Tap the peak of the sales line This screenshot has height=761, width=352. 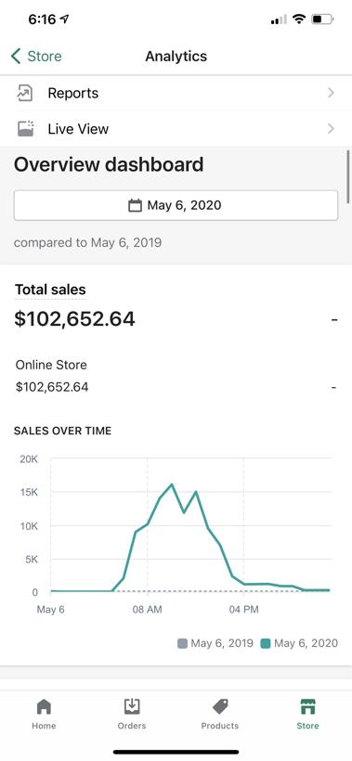coord(172,484)
